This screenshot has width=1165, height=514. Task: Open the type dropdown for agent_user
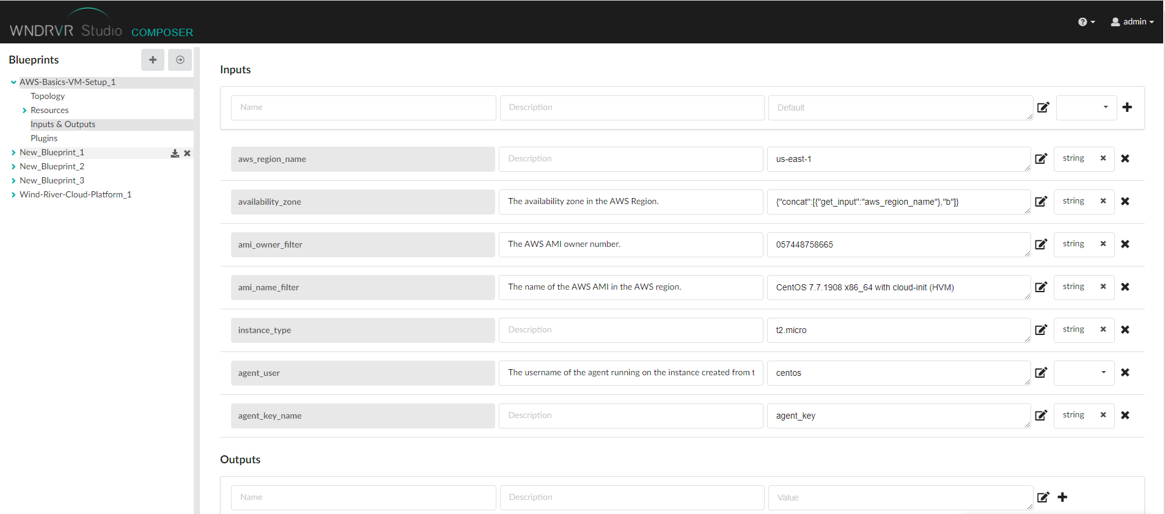tap(1084, 373)
